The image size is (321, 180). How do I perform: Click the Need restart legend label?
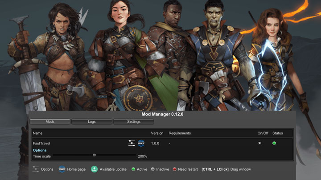coord(188,169)
